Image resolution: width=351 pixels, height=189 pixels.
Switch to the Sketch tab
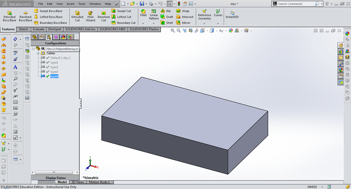(24, 29)
